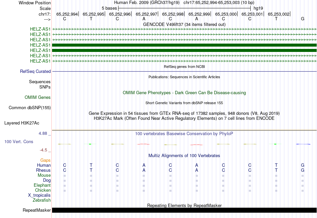Click the Gaps row label
The image size is (317, 218).
click(45, 160)
